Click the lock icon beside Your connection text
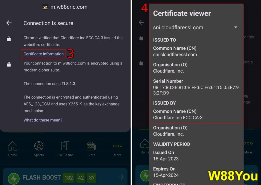The image size is (261, 185). click(9, 64)
